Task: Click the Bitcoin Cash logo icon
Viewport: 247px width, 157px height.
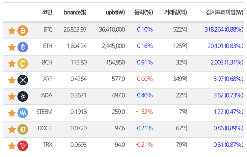Action: pyautogui.click(x=23, y=64)
